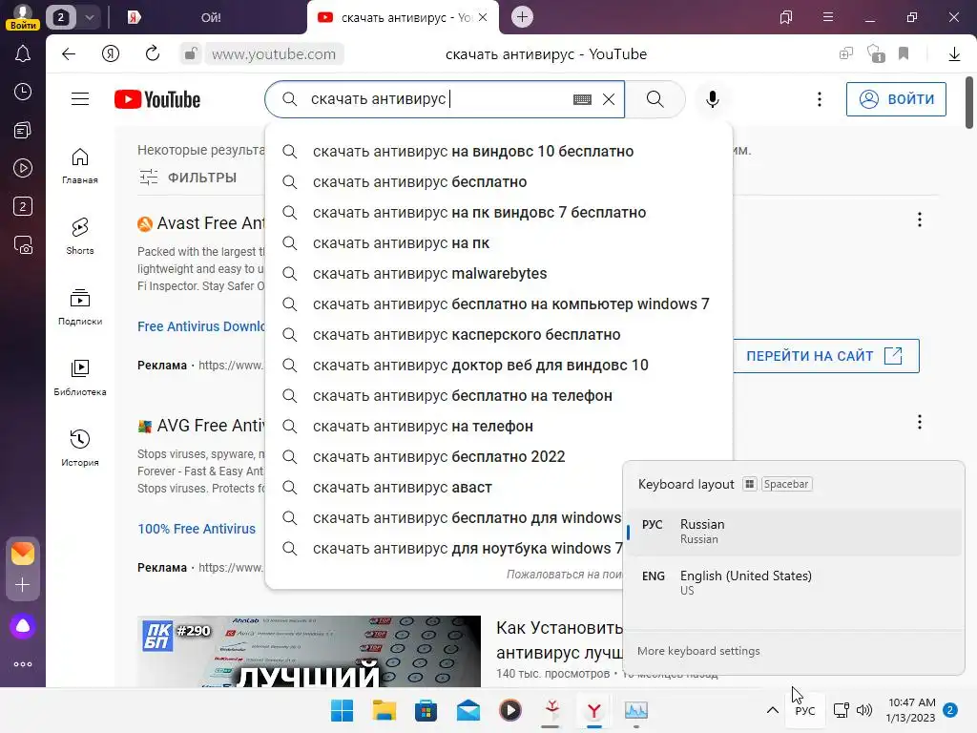Bookmark this page in address bar
This screenshot has height=733, width=977.
point(904,53)
